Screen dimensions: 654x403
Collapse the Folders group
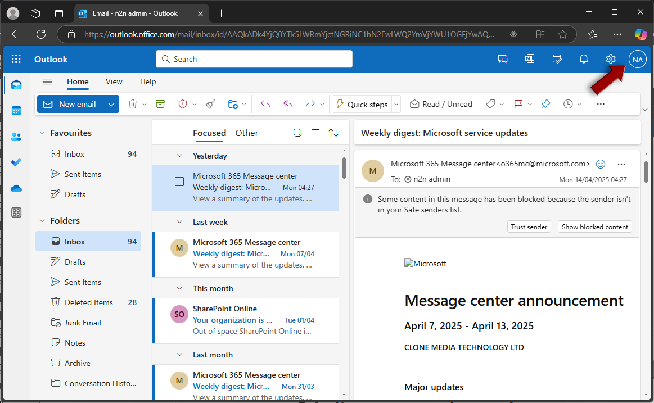(42, 220)
